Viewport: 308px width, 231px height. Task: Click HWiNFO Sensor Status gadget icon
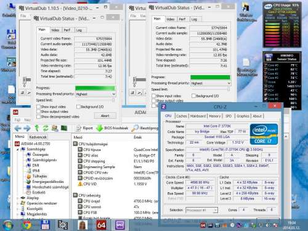269,57
